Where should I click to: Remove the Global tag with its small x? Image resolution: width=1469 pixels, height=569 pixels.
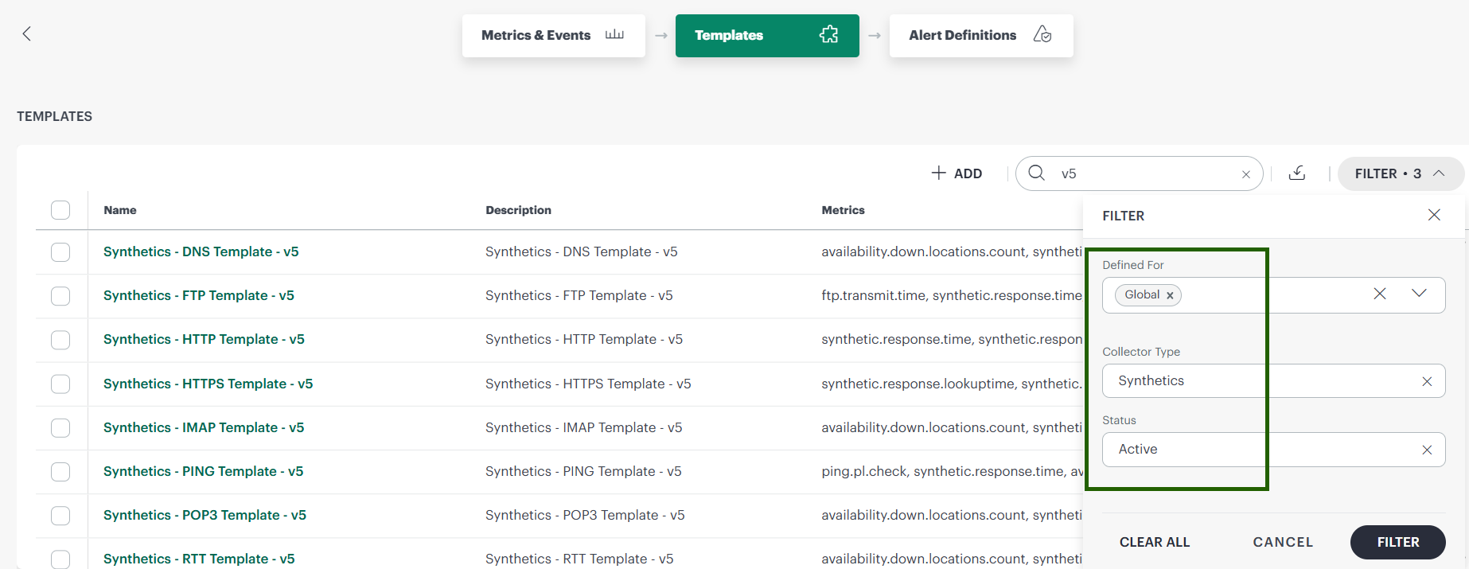[1170, 295]
